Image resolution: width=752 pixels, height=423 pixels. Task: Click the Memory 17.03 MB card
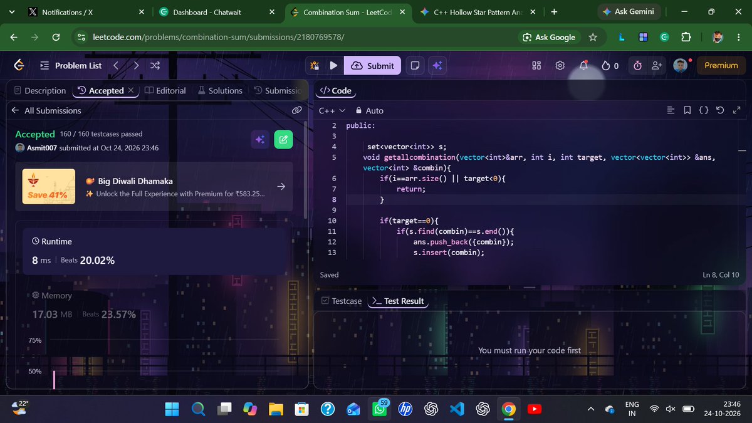(154, 305)
